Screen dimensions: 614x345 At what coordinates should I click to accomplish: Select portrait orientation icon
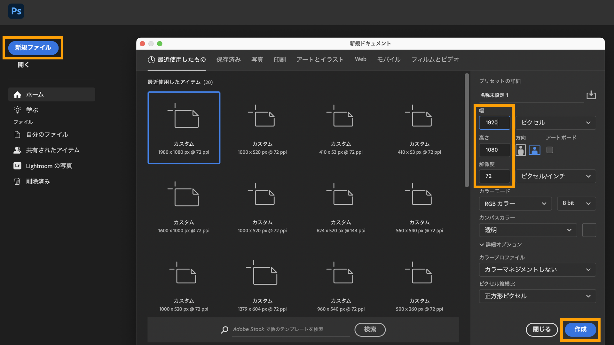(x=521, y=150)
